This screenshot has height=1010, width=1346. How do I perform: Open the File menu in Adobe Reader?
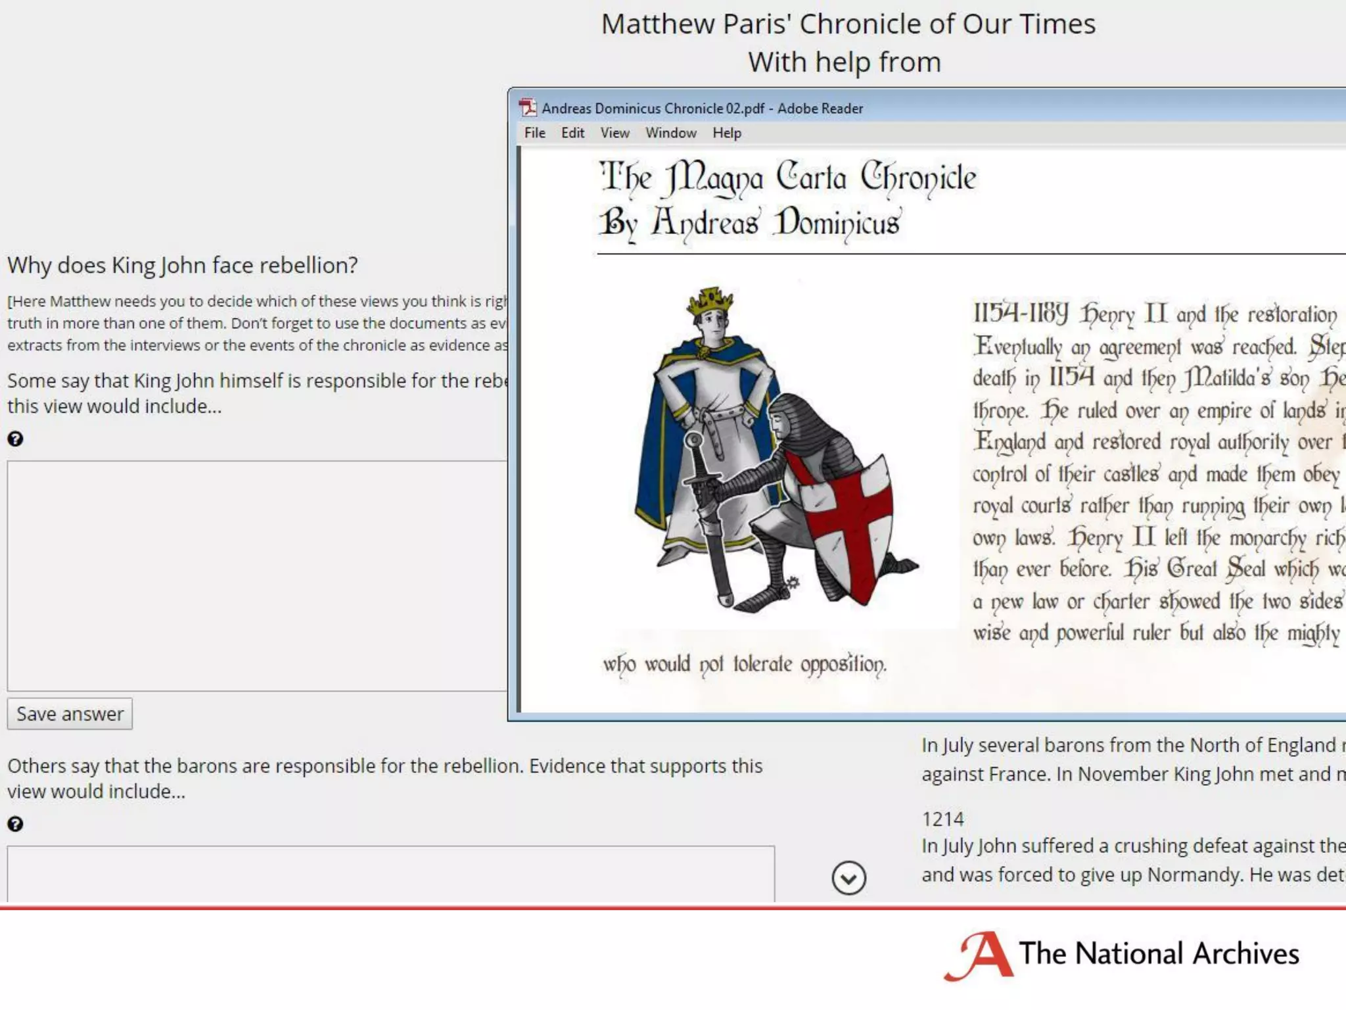(x=534, y=133)
